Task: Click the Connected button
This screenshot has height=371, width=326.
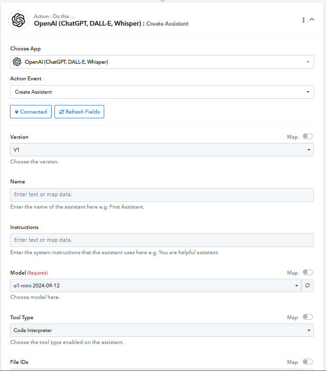Action: 31,112
